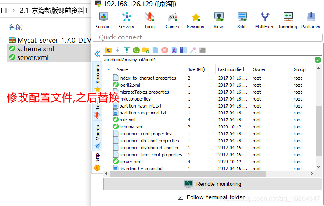Viewport: 324px width, 206px height.
Task: Click the orange globe icon below Sftp tab
Action: pyautogui.click(x=97, y=168)
